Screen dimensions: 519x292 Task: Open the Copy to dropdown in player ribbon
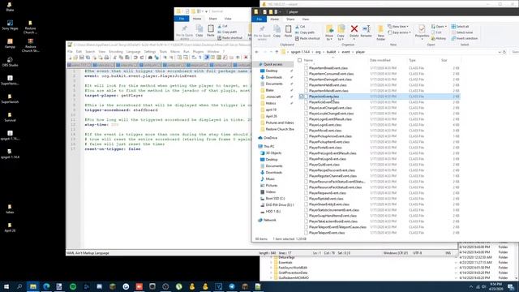coord(341,32)
